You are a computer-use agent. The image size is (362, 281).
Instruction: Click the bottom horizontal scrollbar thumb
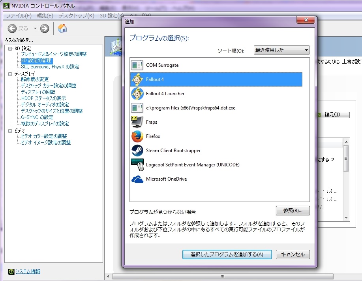tap(223, 277)
